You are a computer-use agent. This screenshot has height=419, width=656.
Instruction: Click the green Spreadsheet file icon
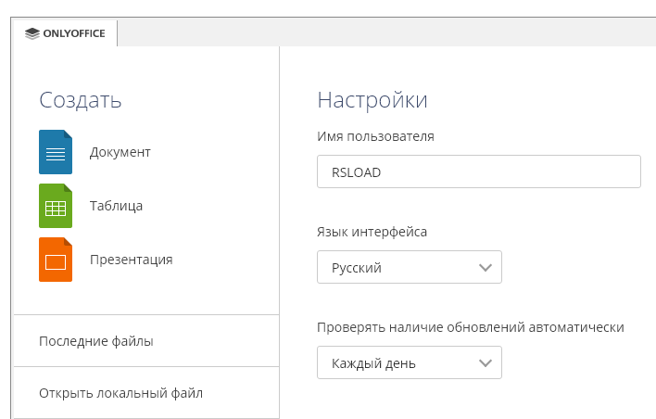click(x=56, y=206)
